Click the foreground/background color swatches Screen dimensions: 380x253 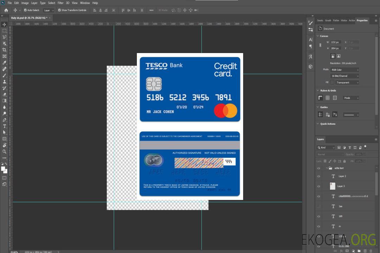click(x=4, y=170)
